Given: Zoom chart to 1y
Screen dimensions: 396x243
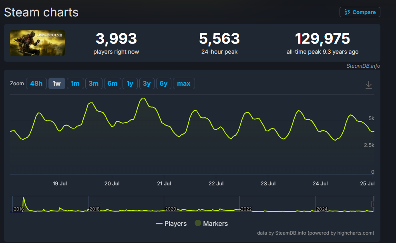Looking at the screenshot, I should point(130,83).
